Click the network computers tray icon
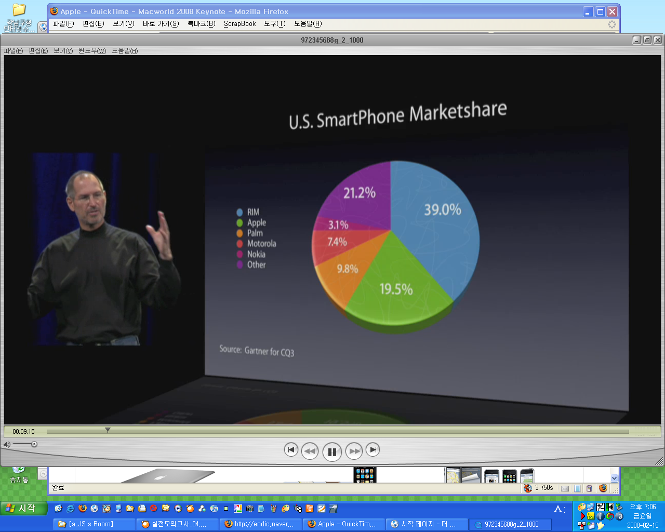 [x=591, y=507]
